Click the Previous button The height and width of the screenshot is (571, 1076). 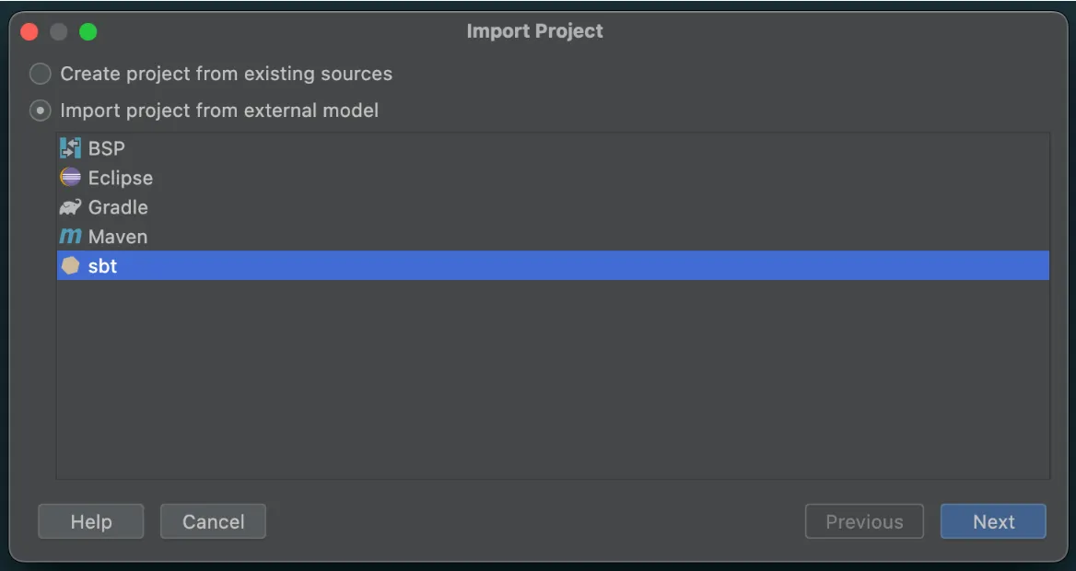864,521
